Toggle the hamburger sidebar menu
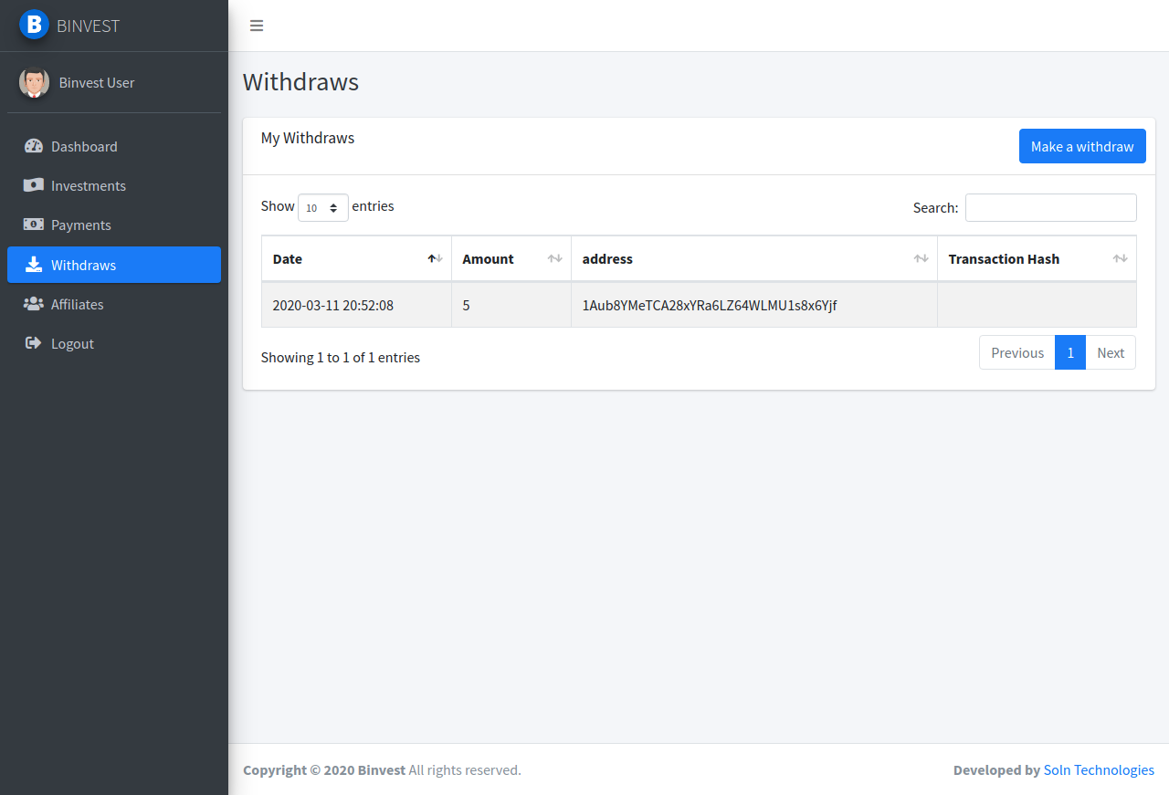1169x795 pixels. 257,26
